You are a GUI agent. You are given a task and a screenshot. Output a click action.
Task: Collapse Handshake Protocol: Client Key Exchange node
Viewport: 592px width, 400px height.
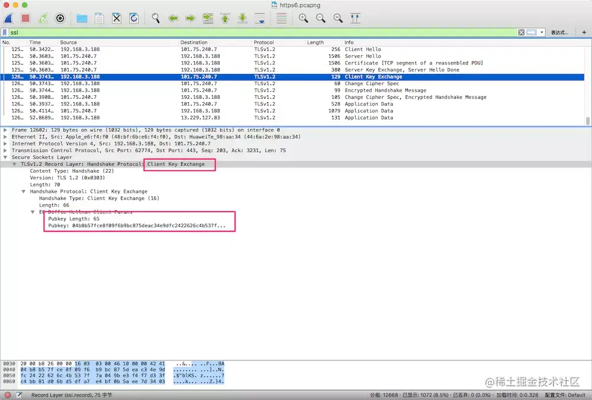pos(24,191)
